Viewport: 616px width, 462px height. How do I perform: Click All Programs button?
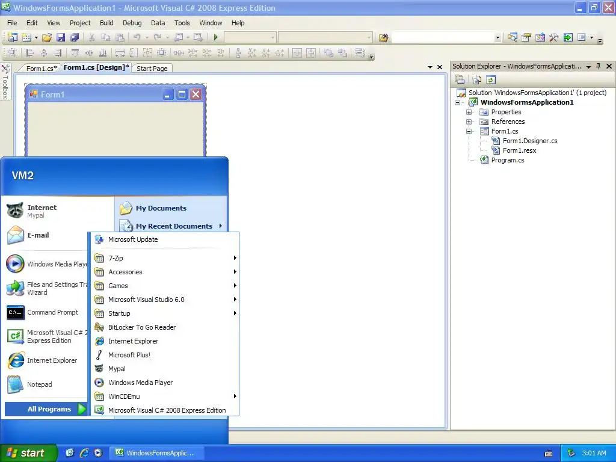46,409
